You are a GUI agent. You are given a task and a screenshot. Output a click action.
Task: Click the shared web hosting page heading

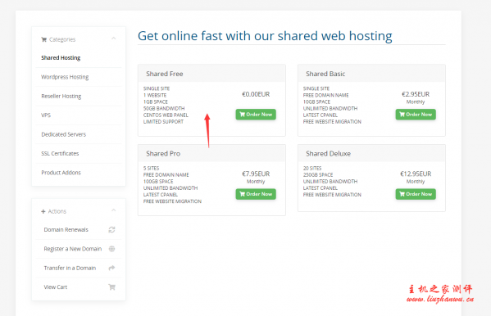click(x=265, y=36)
